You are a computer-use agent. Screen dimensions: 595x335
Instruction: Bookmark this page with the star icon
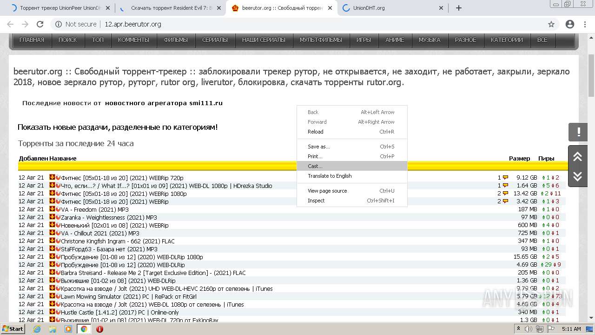tap(551, 24)
